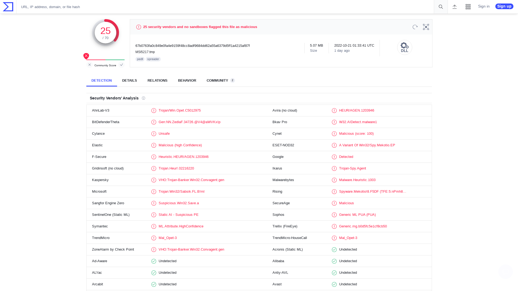
Task: Open the search magnifier icon
Action: point(441,7)
